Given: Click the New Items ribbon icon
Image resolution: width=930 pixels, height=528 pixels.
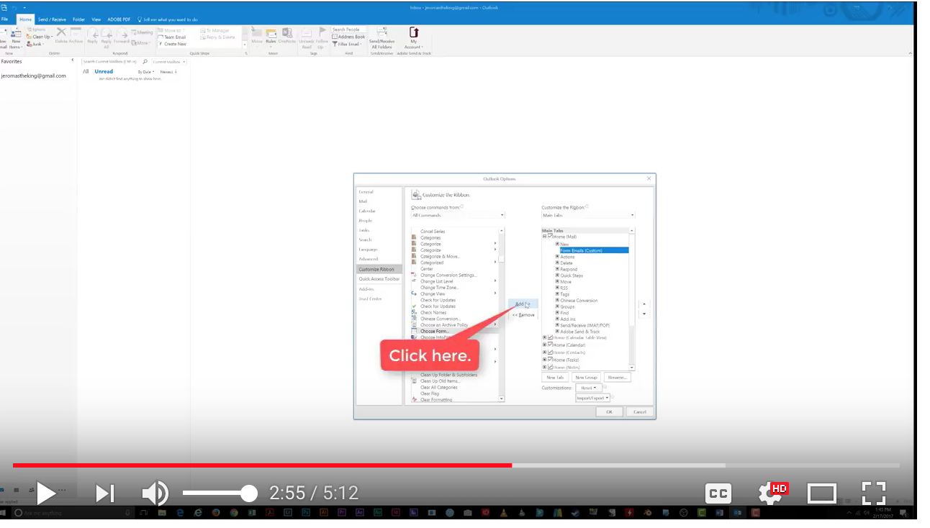Looking at the screenshot, I should [x=16, y=39].
